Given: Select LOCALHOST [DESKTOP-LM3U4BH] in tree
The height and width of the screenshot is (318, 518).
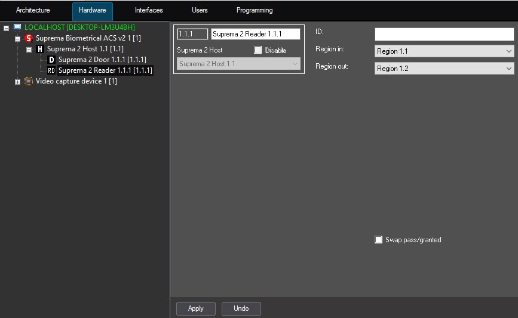Looking at the screenshot, I should point(79,27).
